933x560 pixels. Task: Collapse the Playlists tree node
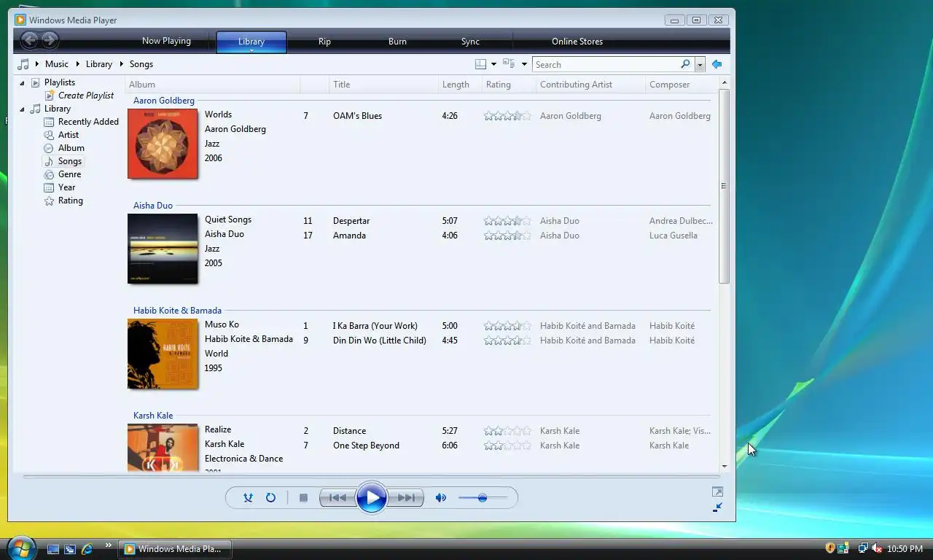pos(22,82)
